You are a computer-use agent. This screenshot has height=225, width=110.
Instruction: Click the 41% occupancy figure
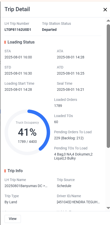(27, 132)
